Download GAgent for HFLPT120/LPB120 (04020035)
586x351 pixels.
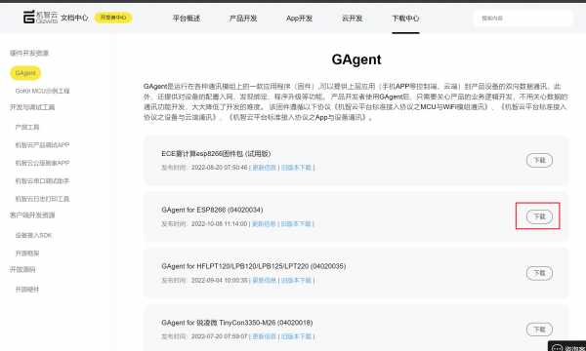539,273
